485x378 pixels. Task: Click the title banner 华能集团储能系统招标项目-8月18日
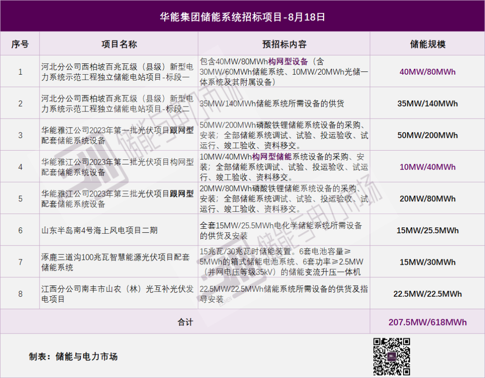click(242, 17)
